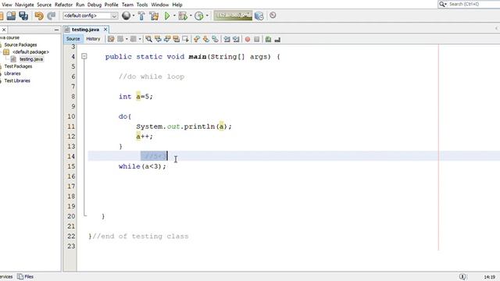Click the editor Back navigation icon
Viewport: 500px width, 281px height.
(120, 39)
